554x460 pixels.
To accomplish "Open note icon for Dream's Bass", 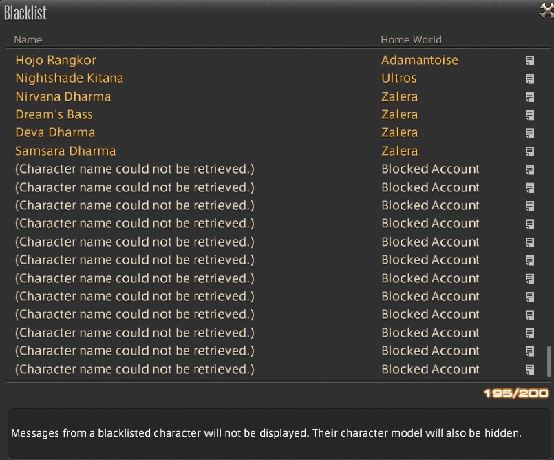I will pyautogui.click(x=530, y=115).
